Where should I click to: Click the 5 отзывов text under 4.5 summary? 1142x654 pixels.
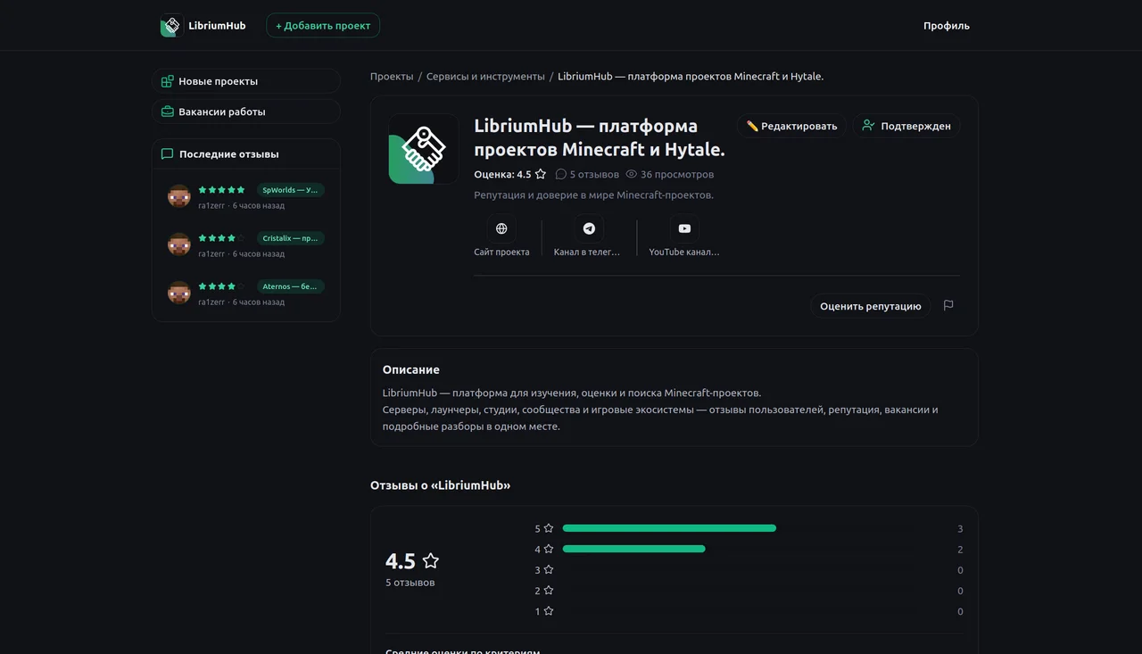coord(410,583)
